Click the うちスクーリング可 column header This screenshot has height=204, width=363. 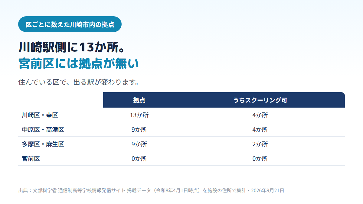260,100
